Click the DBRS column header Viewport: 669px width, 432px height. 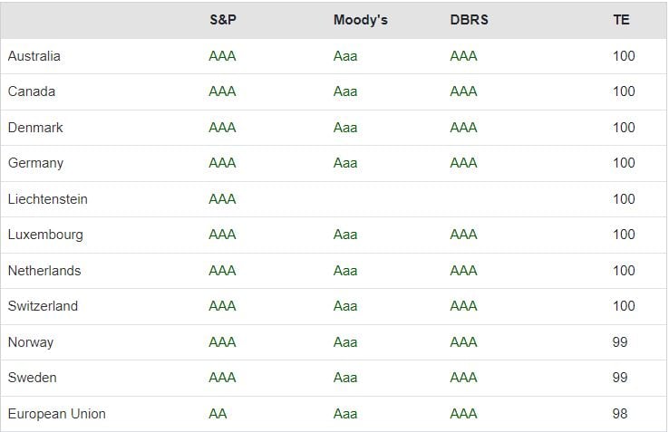tap(469, 20)
